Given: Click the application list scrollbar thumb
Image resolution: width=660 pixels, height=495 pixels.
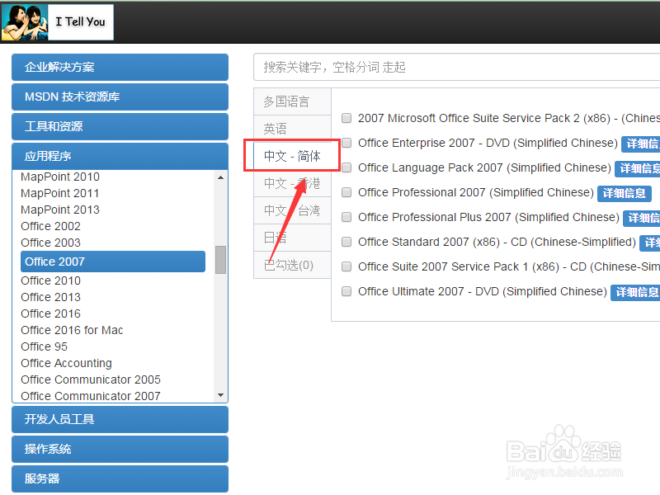Looking at the screenshot, I should pos(220,260).
